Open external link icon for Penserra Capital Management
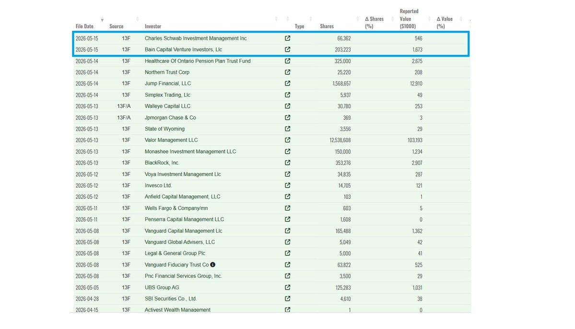Screen dimensions: 575x329 pos(288,219)
